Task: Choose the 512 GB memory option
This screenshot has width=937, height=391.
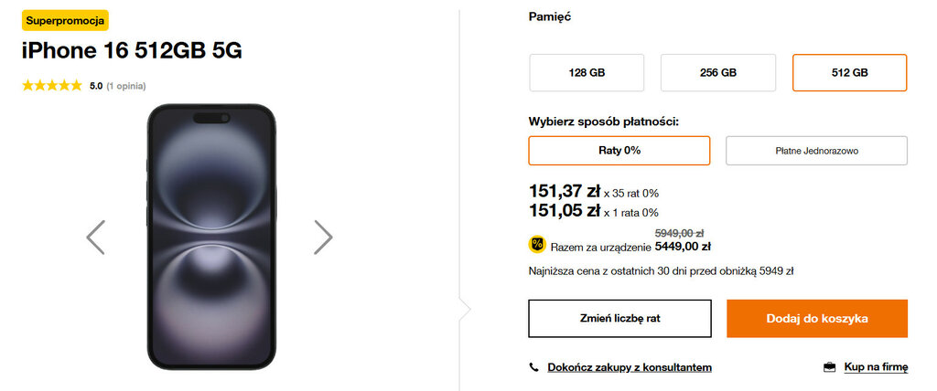Action: coord(849,73)
